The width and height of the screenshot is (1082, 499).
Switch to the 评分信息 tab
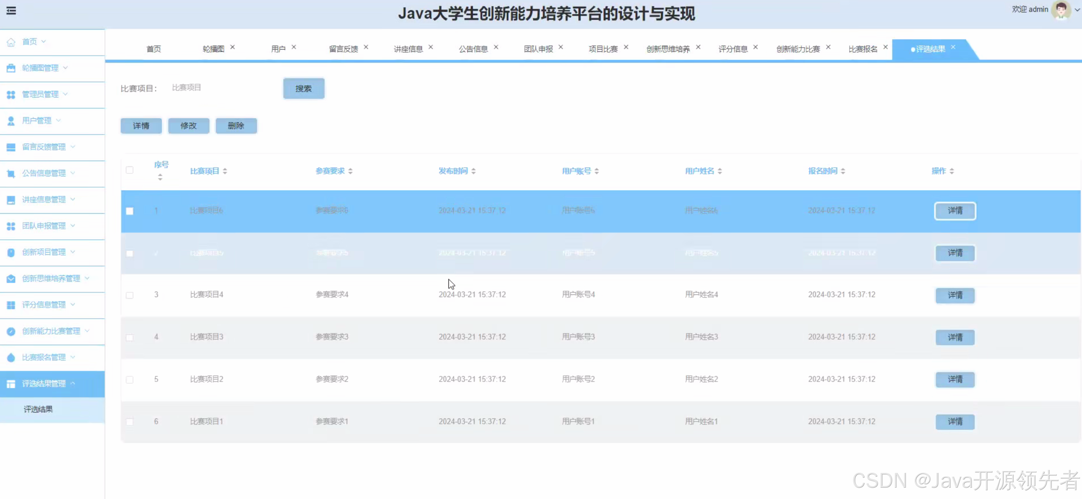click(x=733, y=49)
